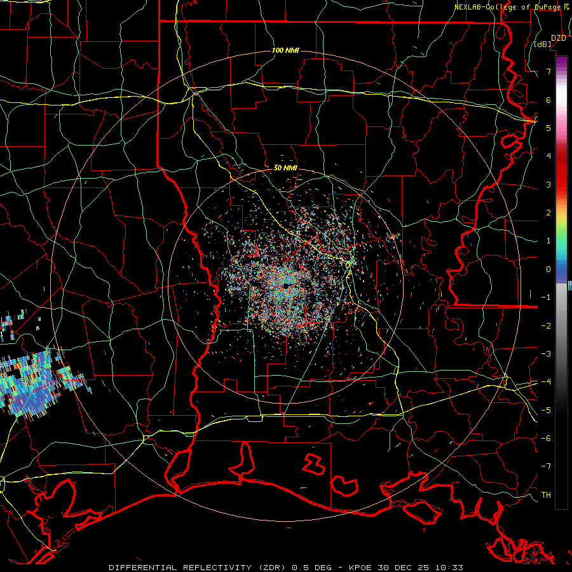Viewport: 572px width, 572px height.
Task: Click the Differential Reflectivity (ZDR) product caption
Action: [286, 568]
